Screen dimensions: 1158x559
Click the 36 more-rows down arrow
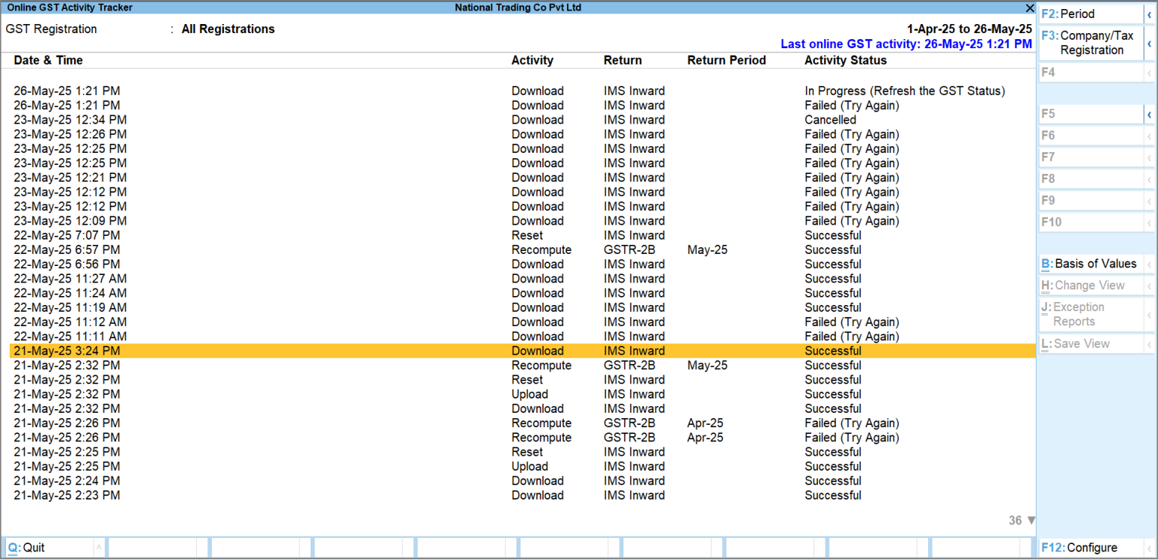click(x=1031, y=521)
